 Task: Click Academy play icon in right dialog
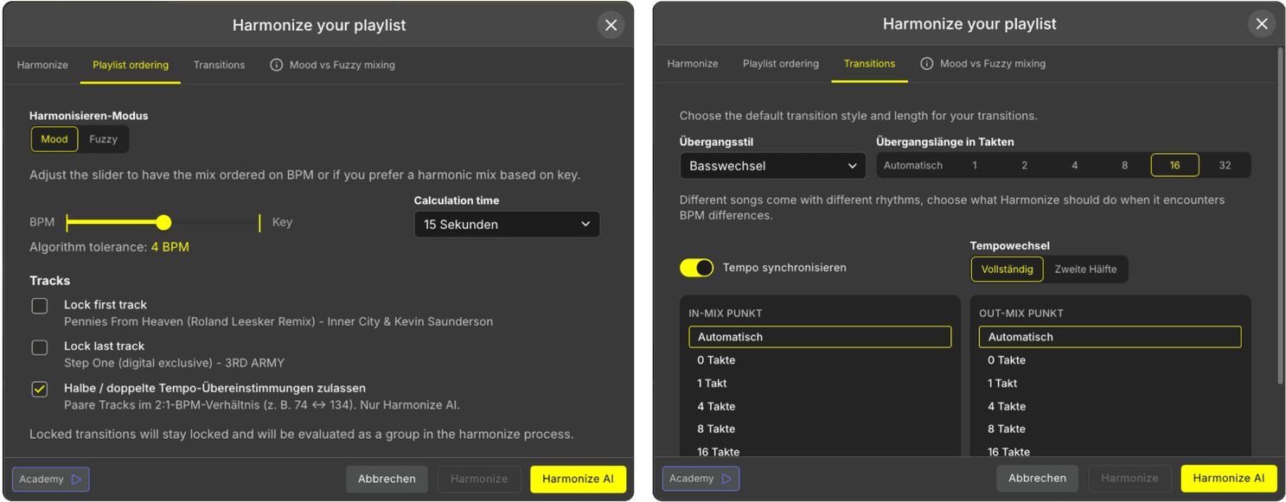(726, 479)
